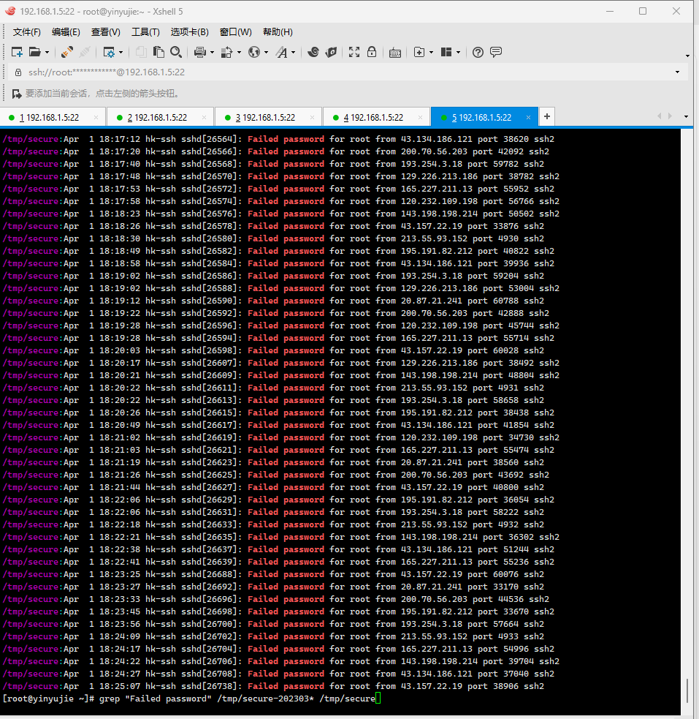Click the file transfer icon

point(226,52)
